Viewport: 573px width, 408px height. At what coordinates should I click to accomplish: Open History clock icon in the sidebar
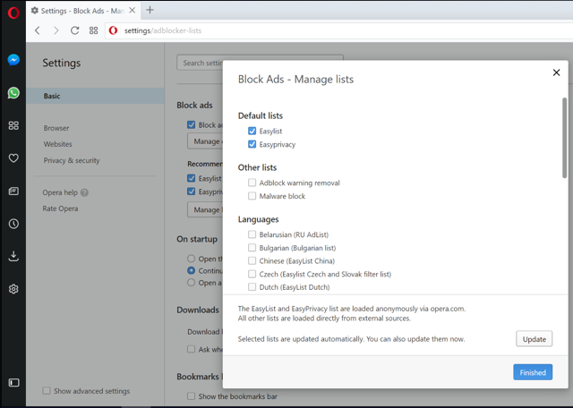click(x=13, y=224)
